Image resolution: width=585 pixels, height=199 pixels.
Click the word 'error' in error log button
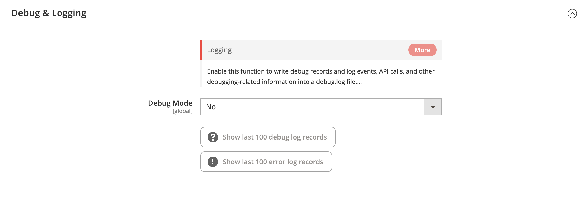click(277, 162)
